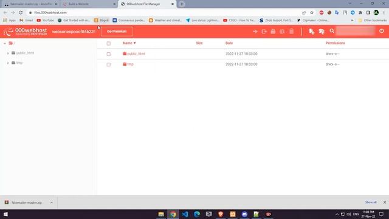Image resolution: width=389 pixels, height=219 pixels.
Task: Click the search input field in header
Action: pos(355,31)
